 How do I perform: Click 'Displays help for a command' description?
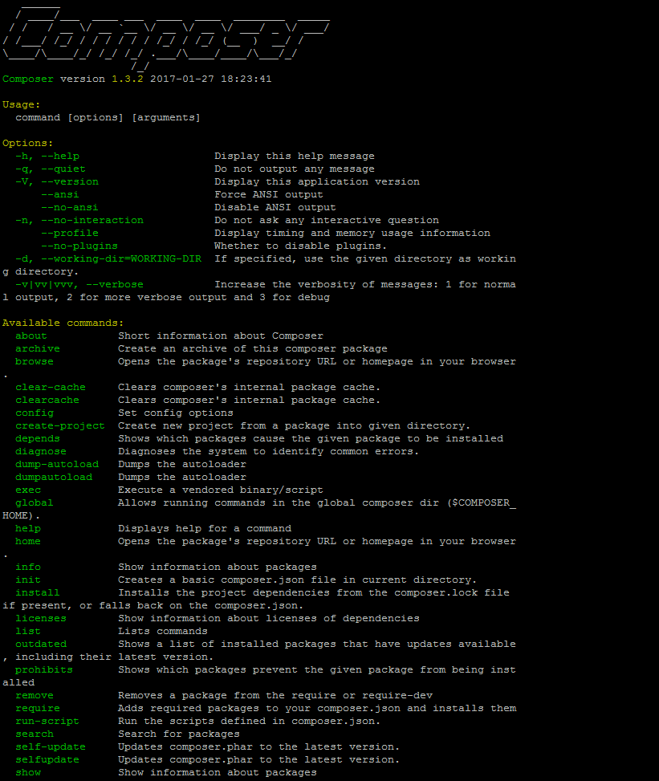tap(205, 528)
